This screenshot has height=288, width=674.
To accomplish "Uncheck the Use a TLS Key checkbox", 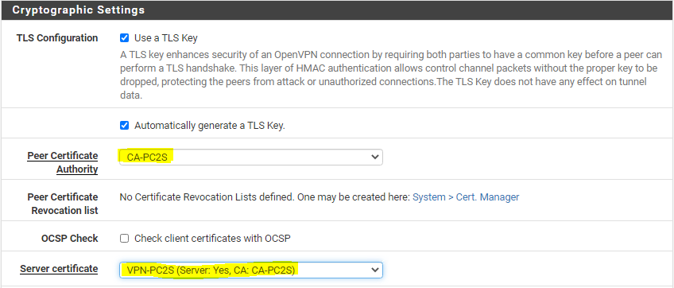I will (124, 38).
